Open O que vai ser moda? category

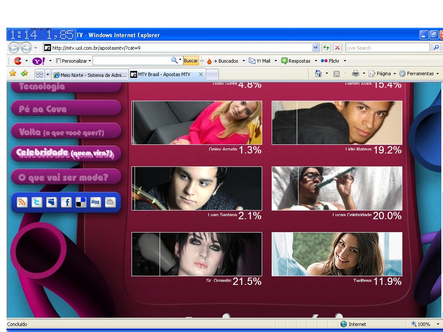tap(66, 177)
